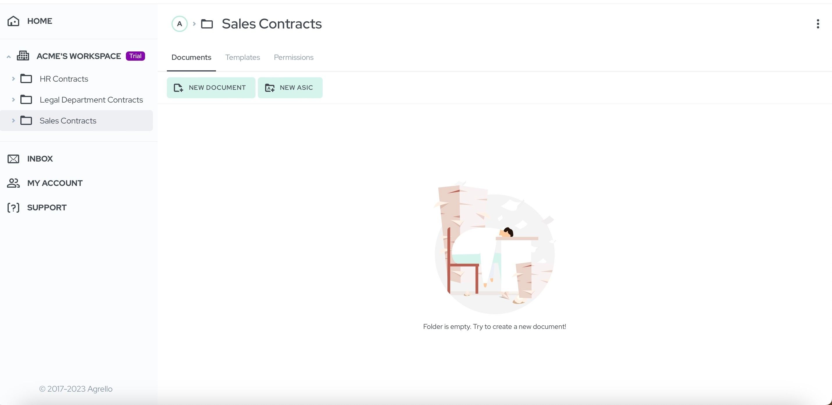
Task: Click the New ASIC button
Action: point(290,88)
